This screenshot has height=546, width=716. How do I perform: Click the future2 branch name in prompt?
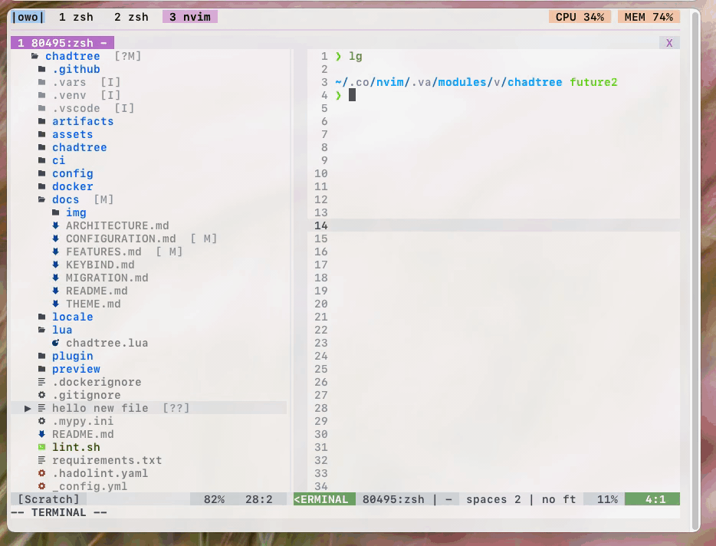click(593, 82)
